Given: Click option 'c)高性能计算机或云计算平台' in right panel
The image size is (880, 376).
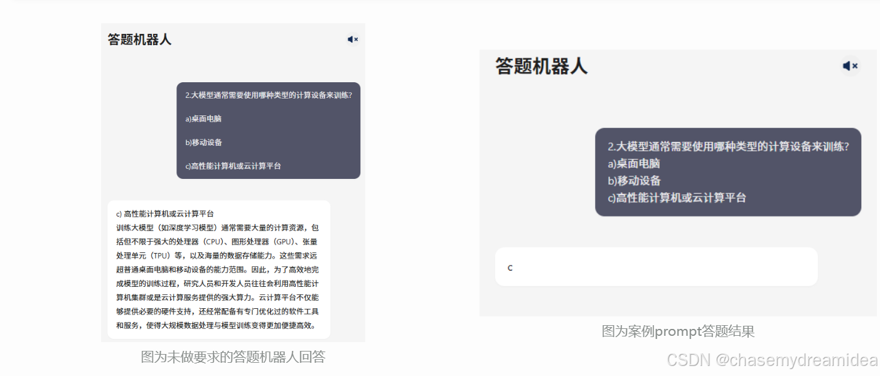Looking at the screenshot, I should coord(677,198).
